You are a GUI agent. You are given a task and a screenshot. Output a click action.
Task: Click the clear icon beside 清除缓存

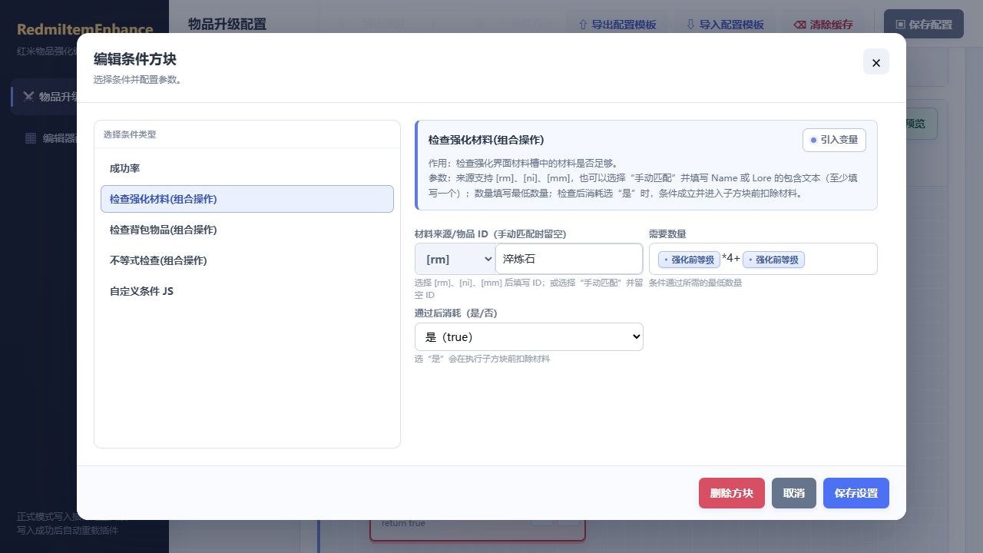click(799, 25)
